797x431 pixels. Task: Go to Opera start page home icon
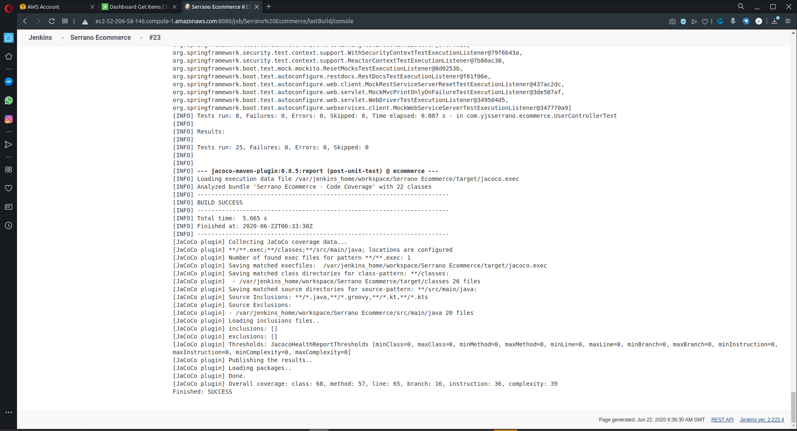pos(9,38)
